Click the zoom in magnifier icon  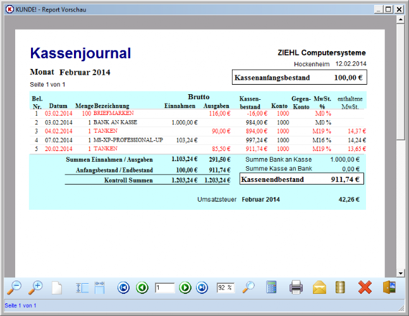(35, 288)
